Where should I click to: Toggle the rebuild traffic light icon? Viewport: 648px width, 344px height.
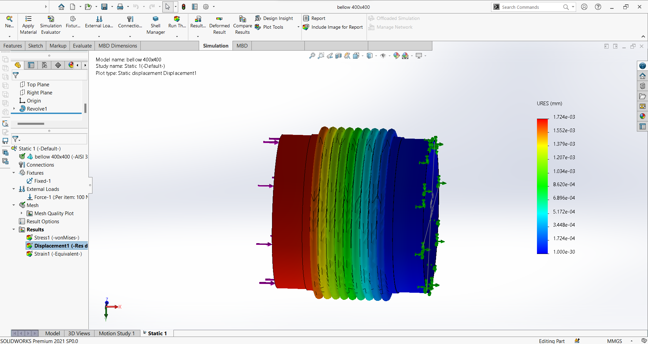pyautogui.click(x=184, y=7)
